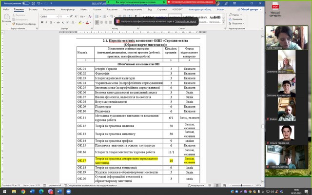Screen dimensions: 312x195
Task: Apply the red font color
Action: point(87,22)
